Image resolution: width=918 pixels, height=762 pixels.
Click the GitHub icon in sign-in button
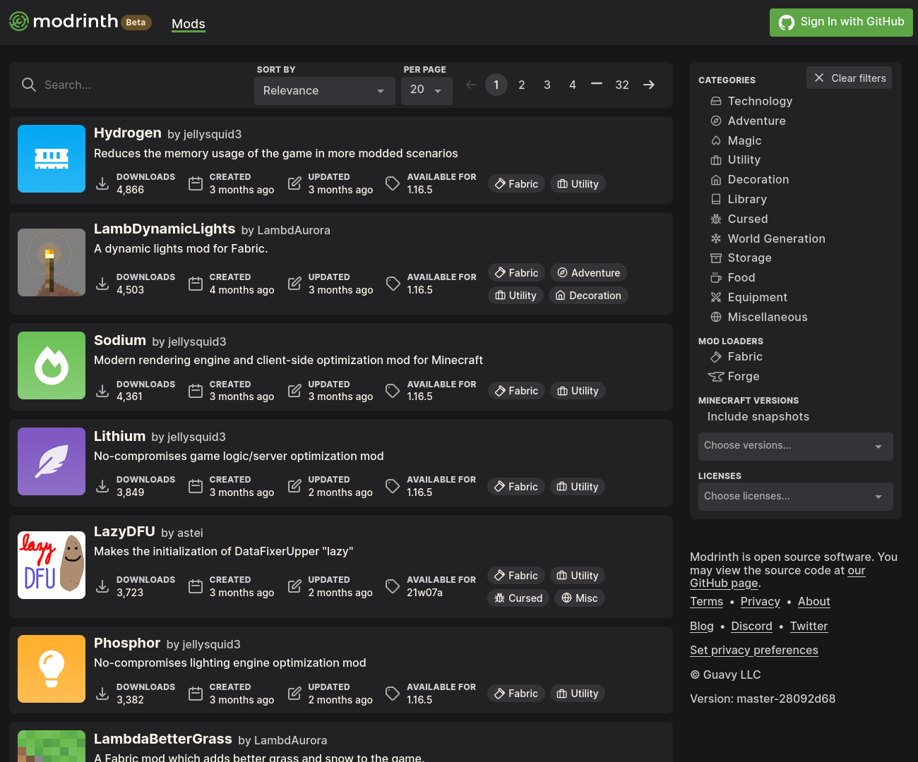click(787, 23)
